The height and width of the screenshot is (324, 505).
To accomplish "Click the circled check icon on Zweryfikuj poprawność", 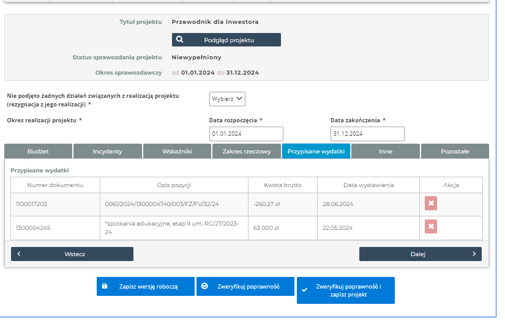I will tap(204, 286).
